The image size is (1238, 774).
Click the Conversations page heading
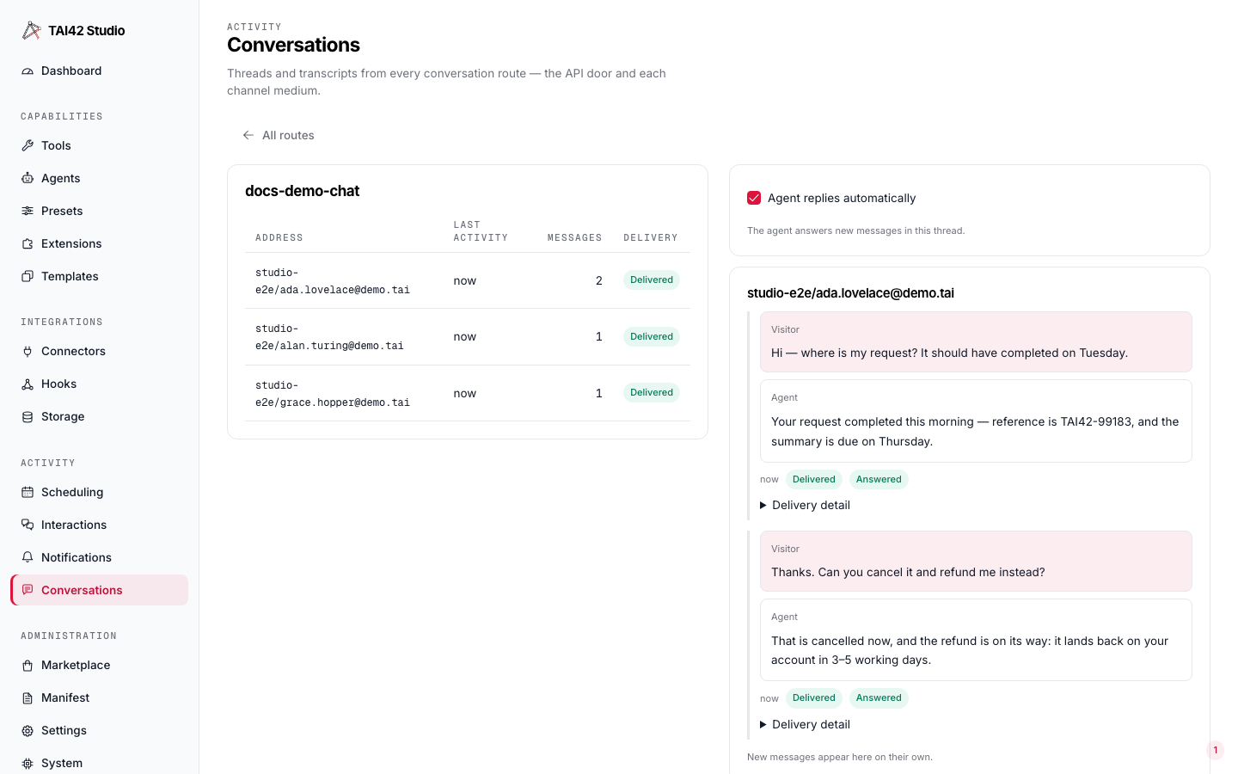coord(293,46)
